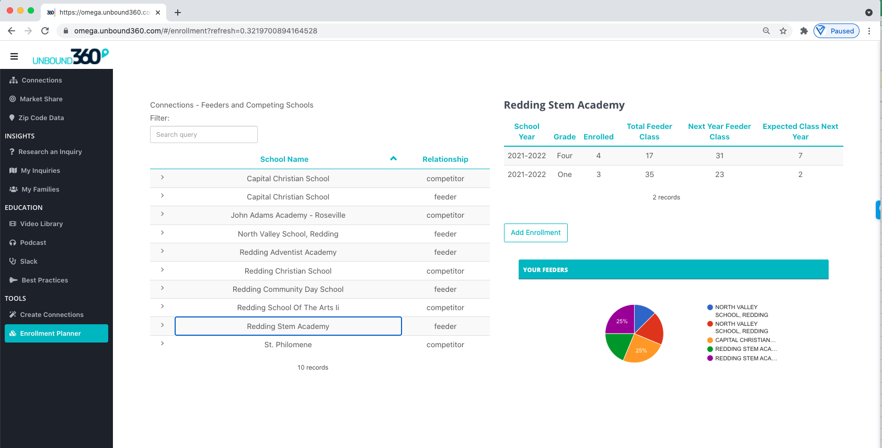Expand the Redding Community Day School row
This screenshot has height=448, width=882.
(x=163, y=288)
